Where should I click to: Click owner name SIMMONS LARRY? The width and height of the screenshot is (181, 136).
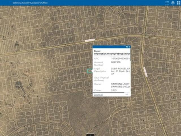click(120, 84)
